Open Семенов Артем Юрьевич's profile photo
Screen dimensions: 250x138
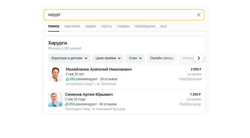55,100
